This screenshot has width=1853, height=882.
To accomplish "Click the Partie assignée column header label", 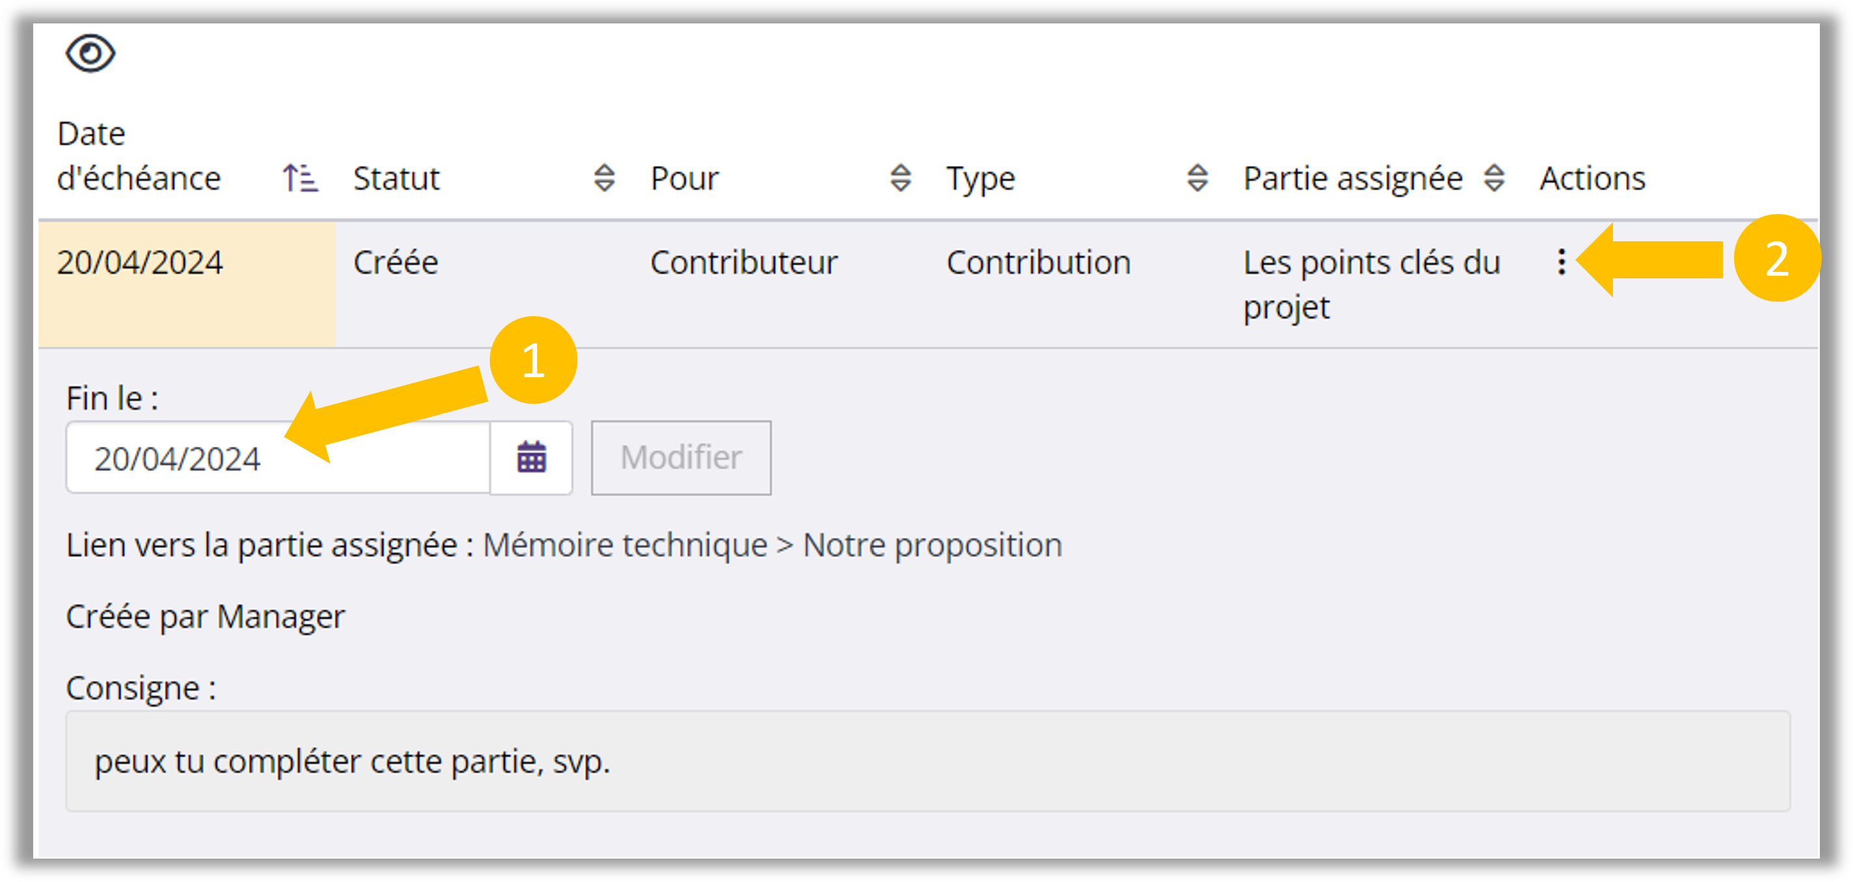I will coord(1352,178).
